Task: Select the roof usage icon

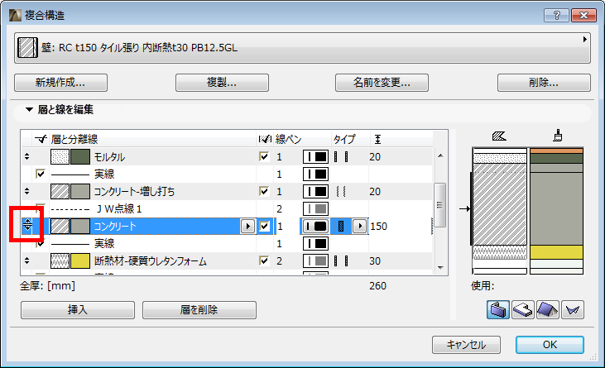Action: tap(548, 310)
